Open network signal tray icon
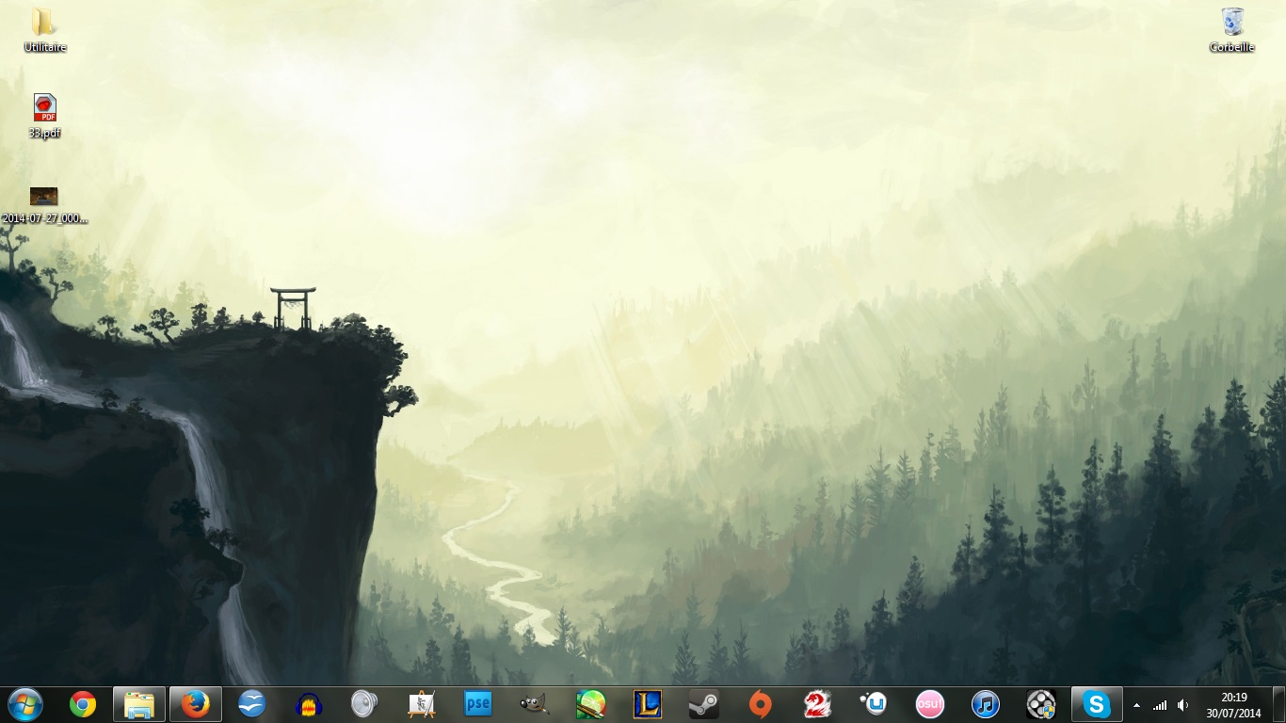Image resolution: width=1286 pixels, height=723 pixels. (x=1160, y=705)
